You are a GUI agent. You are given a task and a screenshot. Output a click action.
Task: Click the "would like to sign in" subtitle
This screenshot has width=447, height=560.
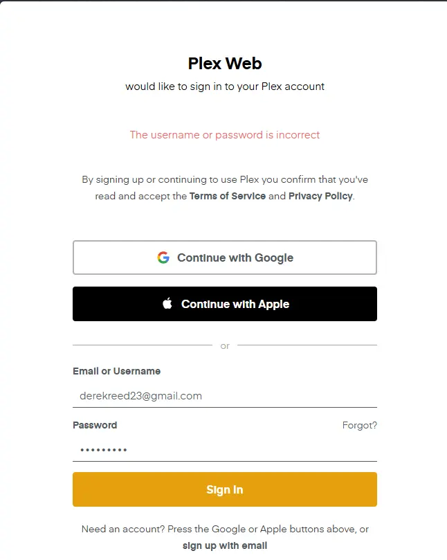click(225, 87)
